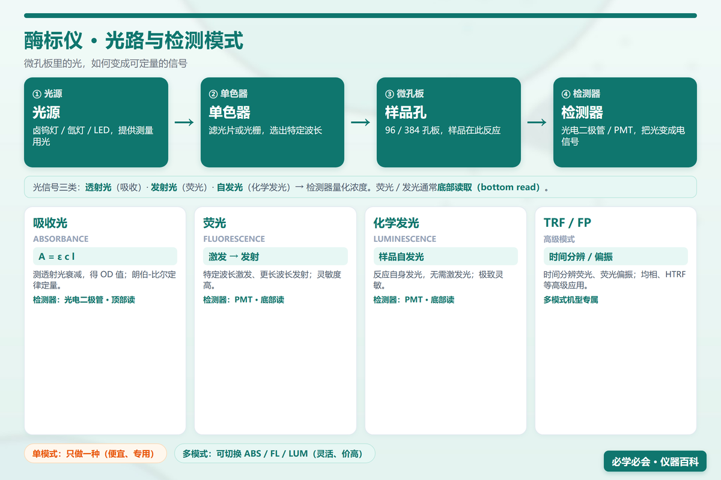Viewport: 721px width, 480px height.
Task: Click the title 酶标仪 · 光路与检测模式
Action: [133, 41]
